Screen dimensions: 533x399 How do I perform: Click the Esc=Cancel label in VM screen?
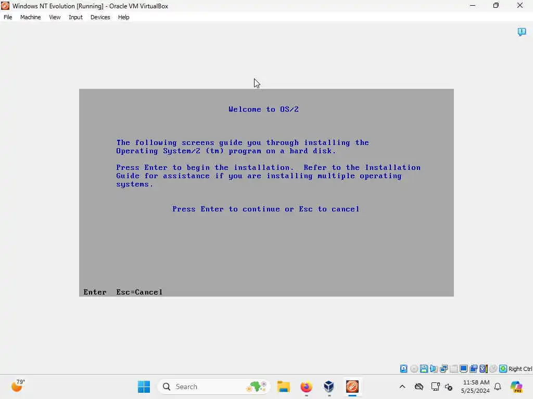tap(139, 292)
